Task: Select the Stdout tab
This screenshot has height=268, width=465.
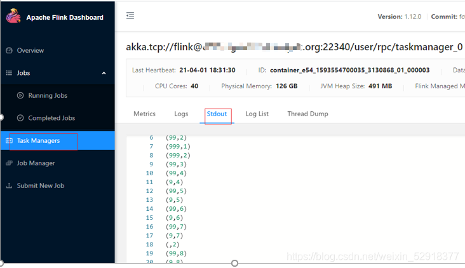Action: (x=217, y=114)
